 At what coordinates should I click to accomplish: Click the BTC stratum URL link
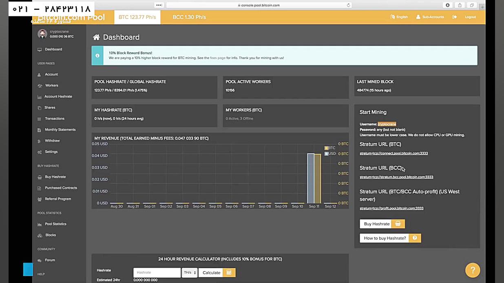pos(393,154)
